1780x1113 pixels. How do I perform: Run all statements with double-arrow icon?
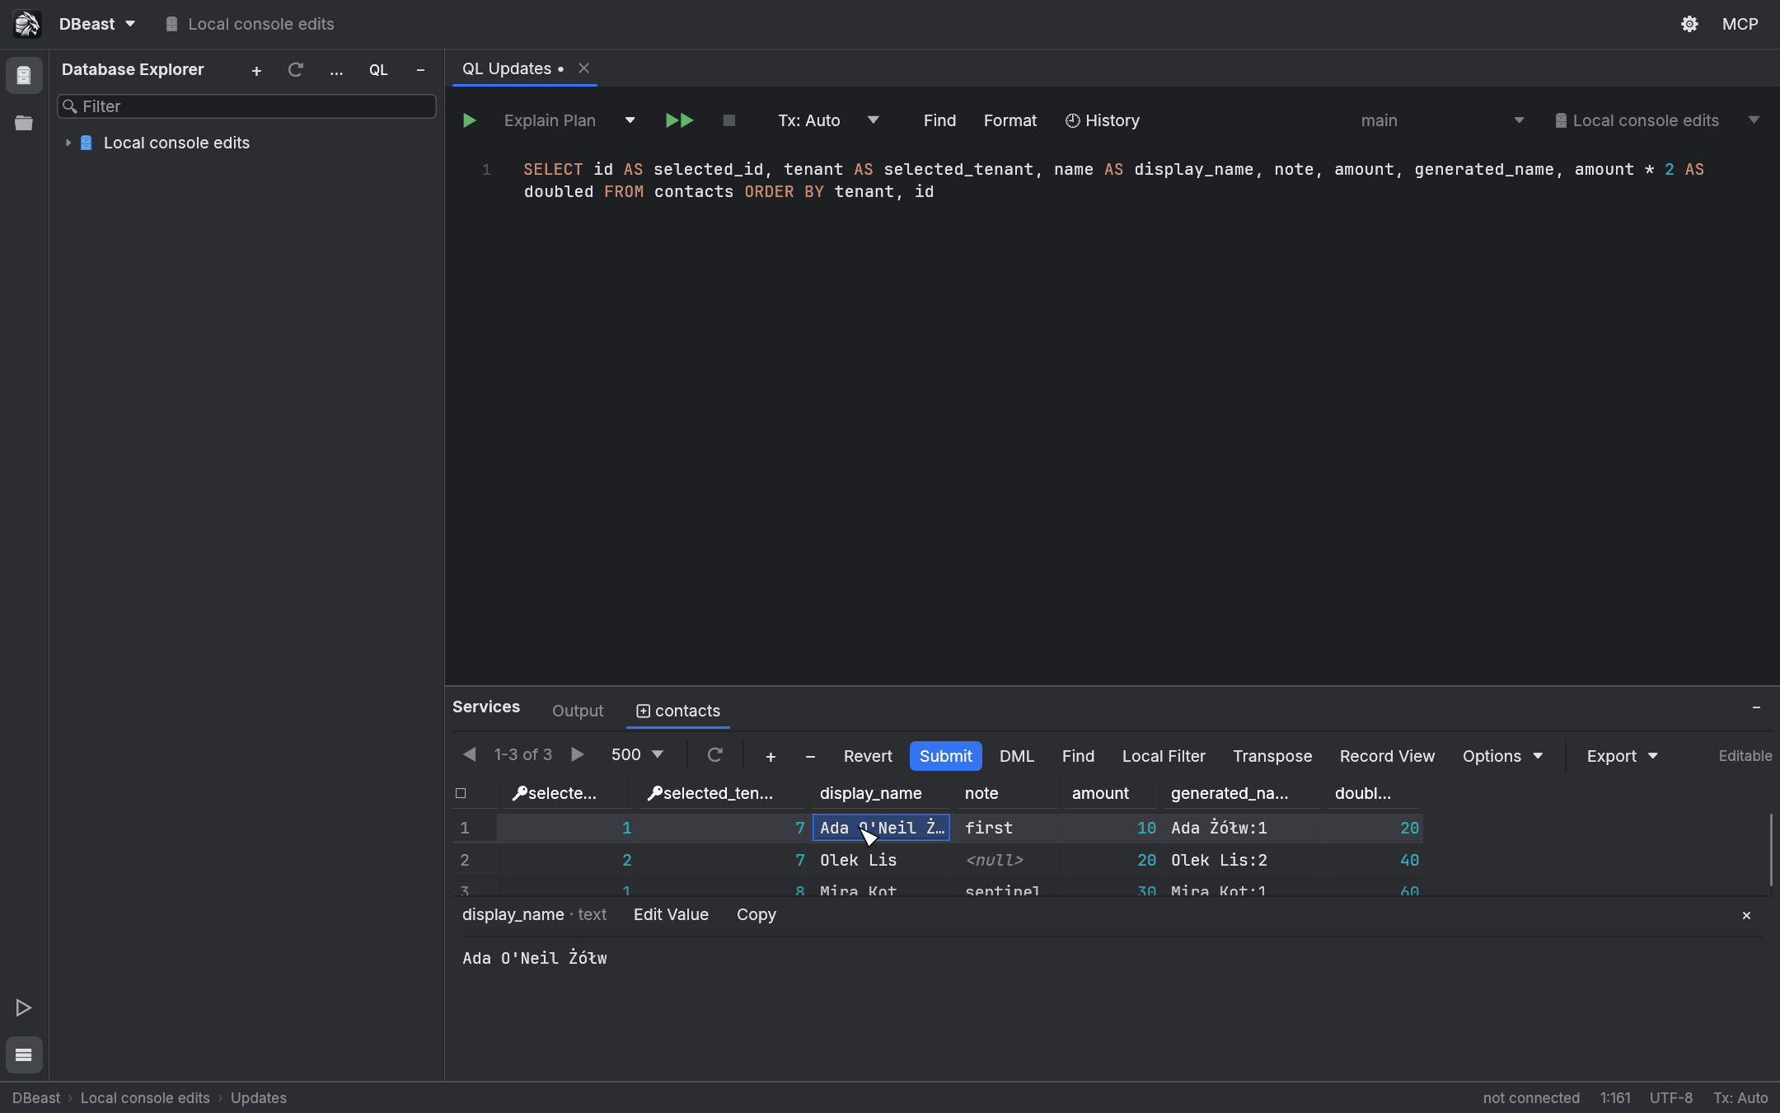[x=679, y=120]
